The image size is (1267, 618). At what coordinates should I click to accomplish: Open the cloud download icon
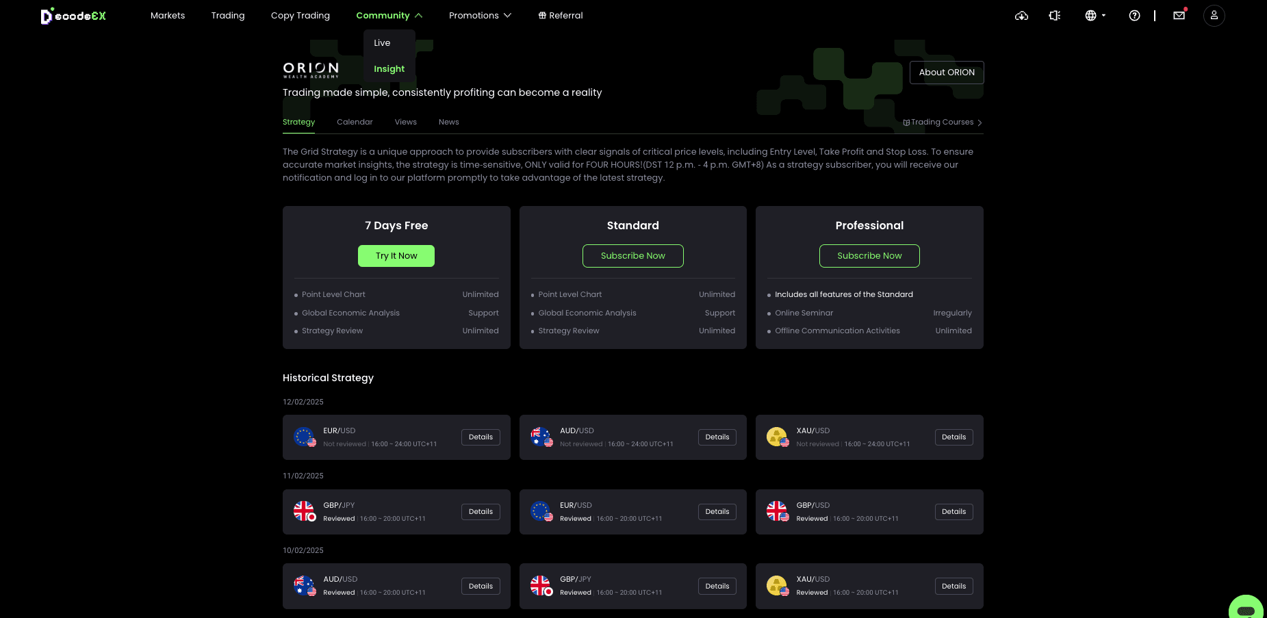tap(1021, 16)
